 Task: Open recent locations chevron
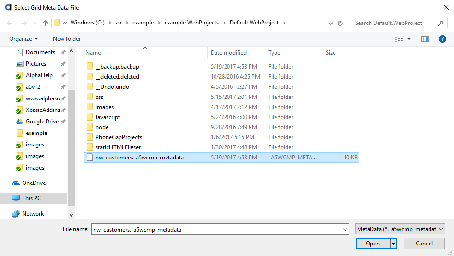pos(35,23)
